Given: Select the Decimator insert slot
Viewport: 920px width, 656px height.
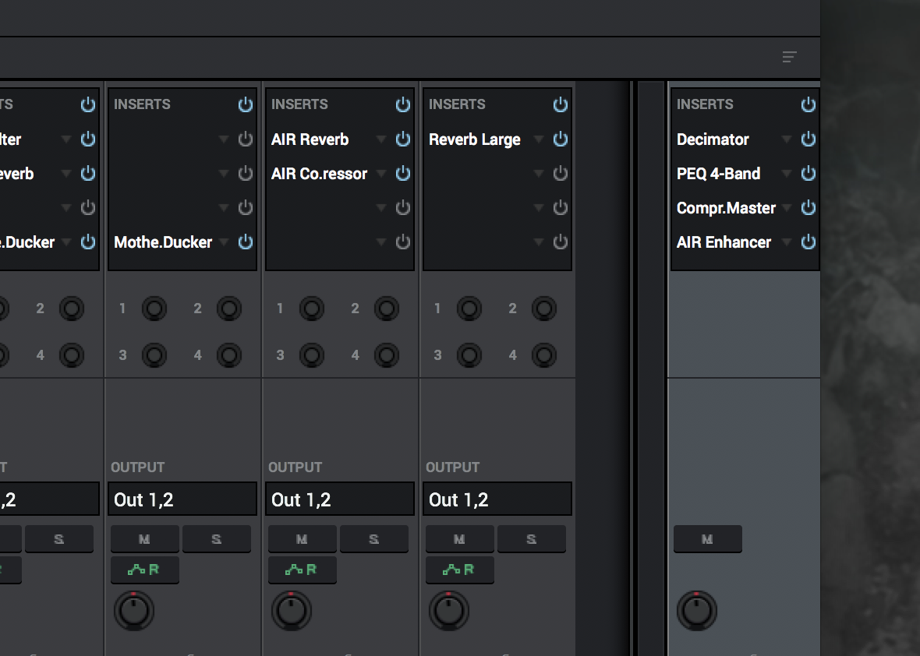Looking at the screenshot, I should click(x=713, y=139).
